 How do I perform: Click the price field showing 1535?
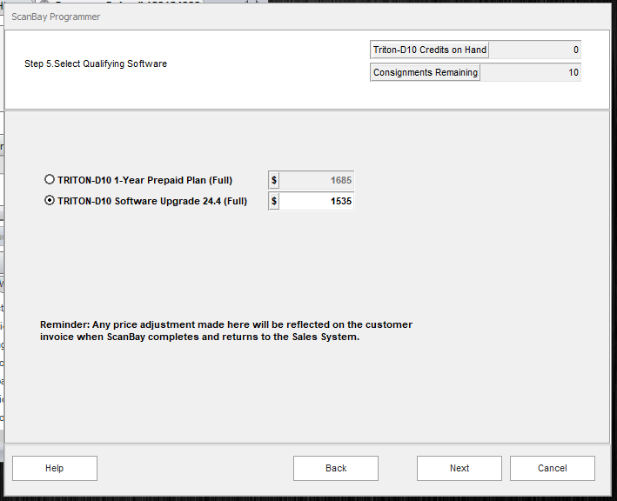pos(317,201)
